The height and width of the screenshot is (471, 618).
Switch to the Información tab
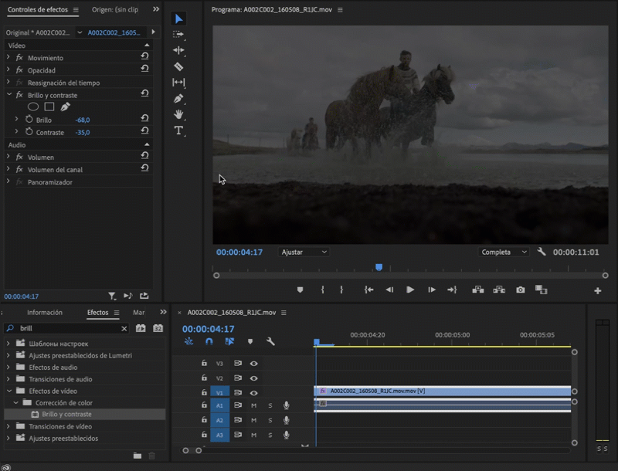pos(45,313)
